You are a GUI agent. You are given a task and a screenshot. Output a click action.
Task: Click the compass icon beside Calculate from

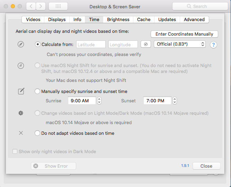21,44
